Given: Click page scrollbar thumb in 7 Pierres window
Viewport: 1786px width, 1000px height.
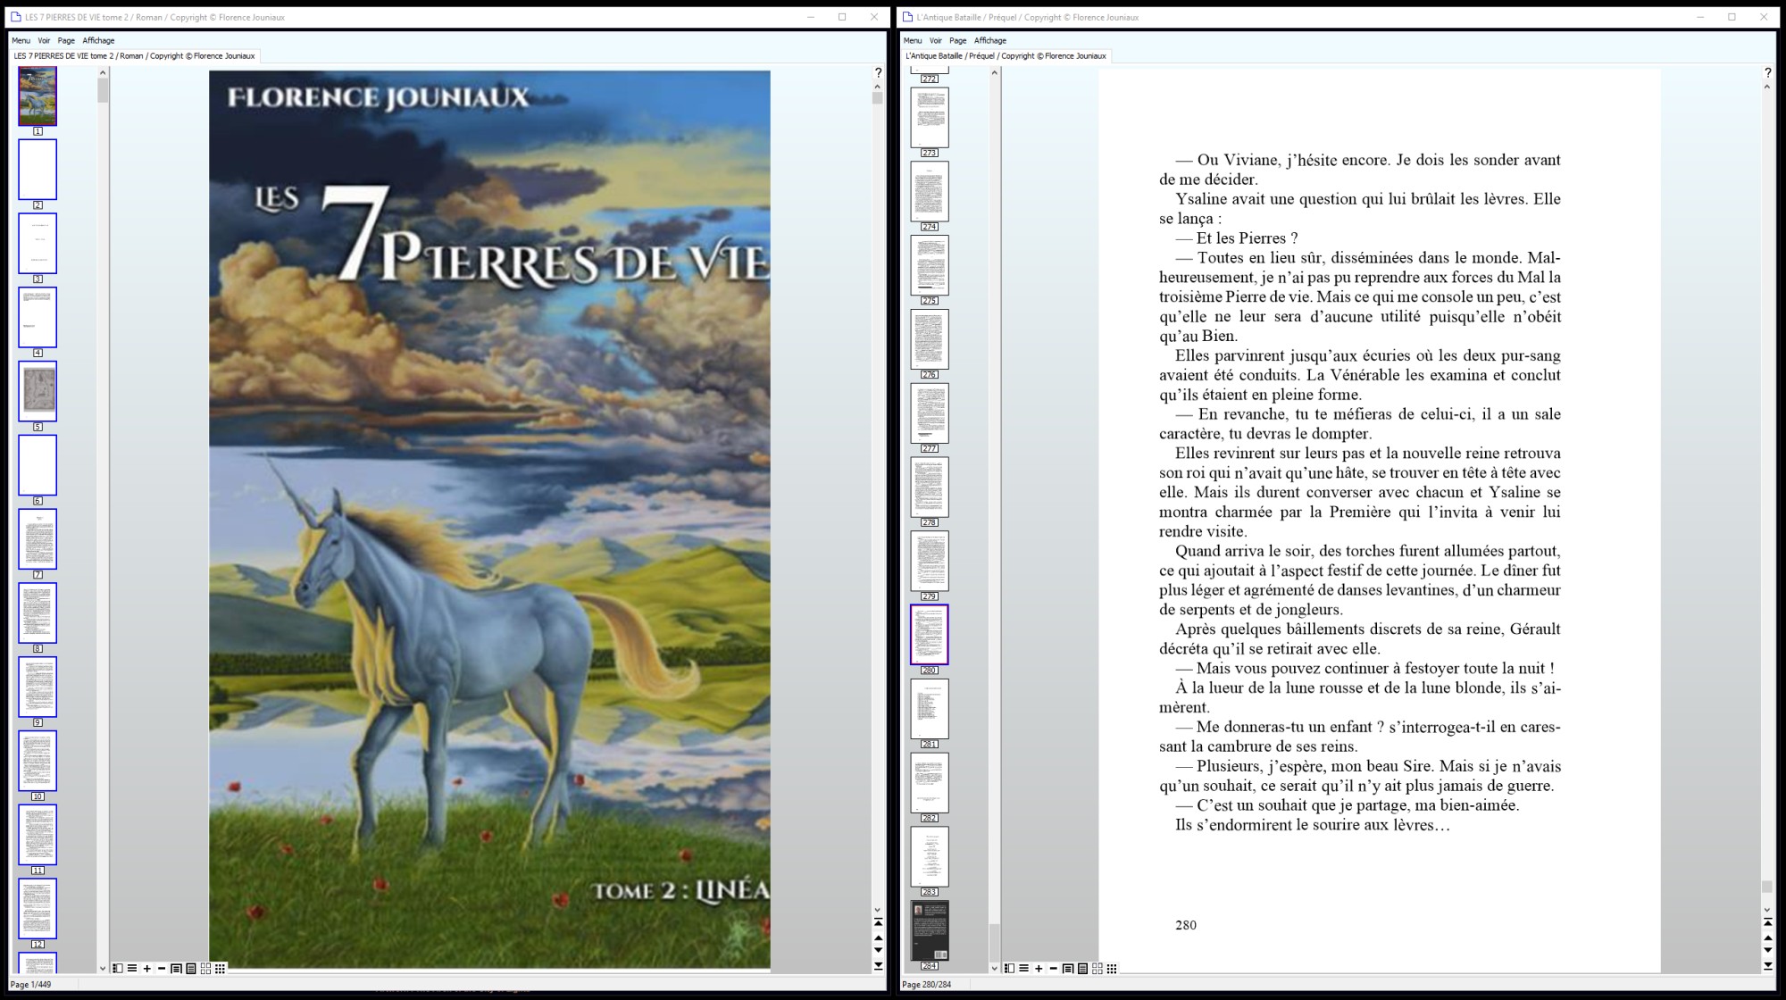Looking at the screenshot, I should point(878,98).
